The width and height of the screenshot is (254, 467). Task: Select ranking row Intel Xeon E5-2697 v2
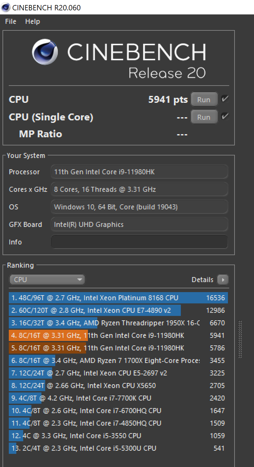118,373
